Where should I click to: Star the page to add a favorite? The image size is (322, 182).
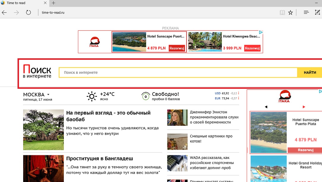[291, 12]
